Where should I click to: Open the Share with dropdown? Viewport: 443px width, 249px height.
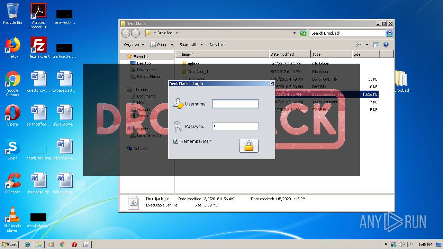(191, 45)
